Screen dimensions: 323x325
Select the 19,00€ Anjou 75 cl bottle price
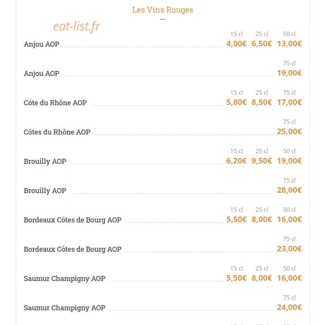point(289,73)
